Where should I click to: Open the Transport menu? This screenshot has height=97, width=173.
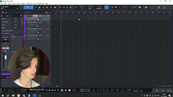click(29, 4)
